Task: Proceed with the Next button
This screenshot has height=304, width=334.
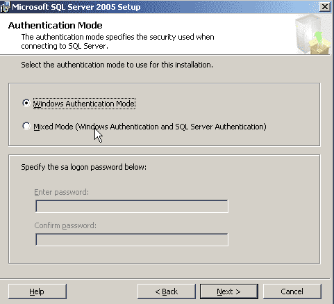Action: tap(229, 291)
